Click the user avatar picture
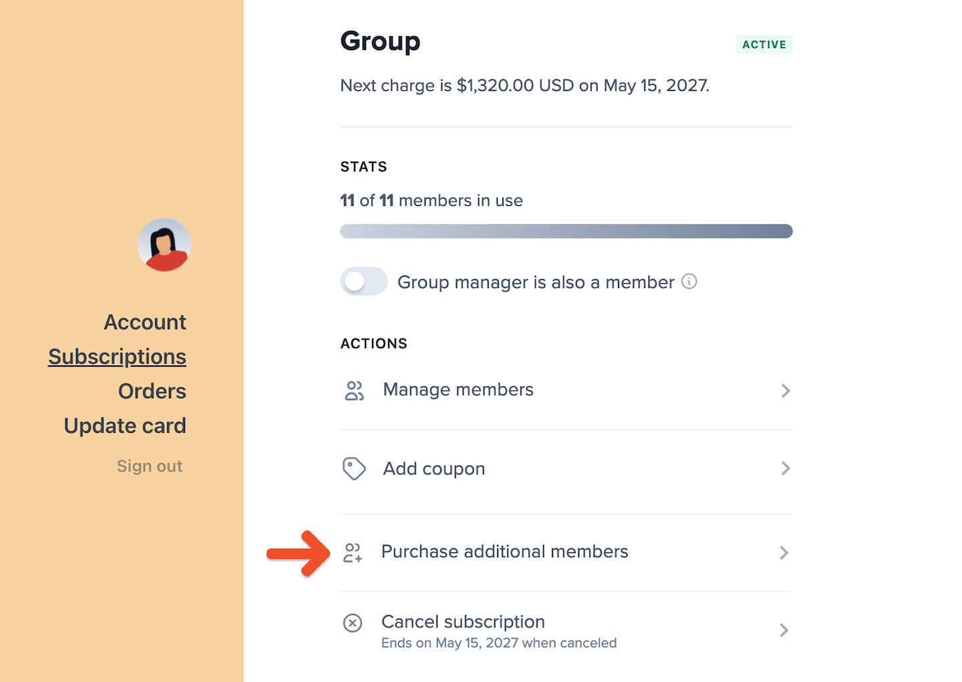The image size is (962, 682). coord(164,244)
